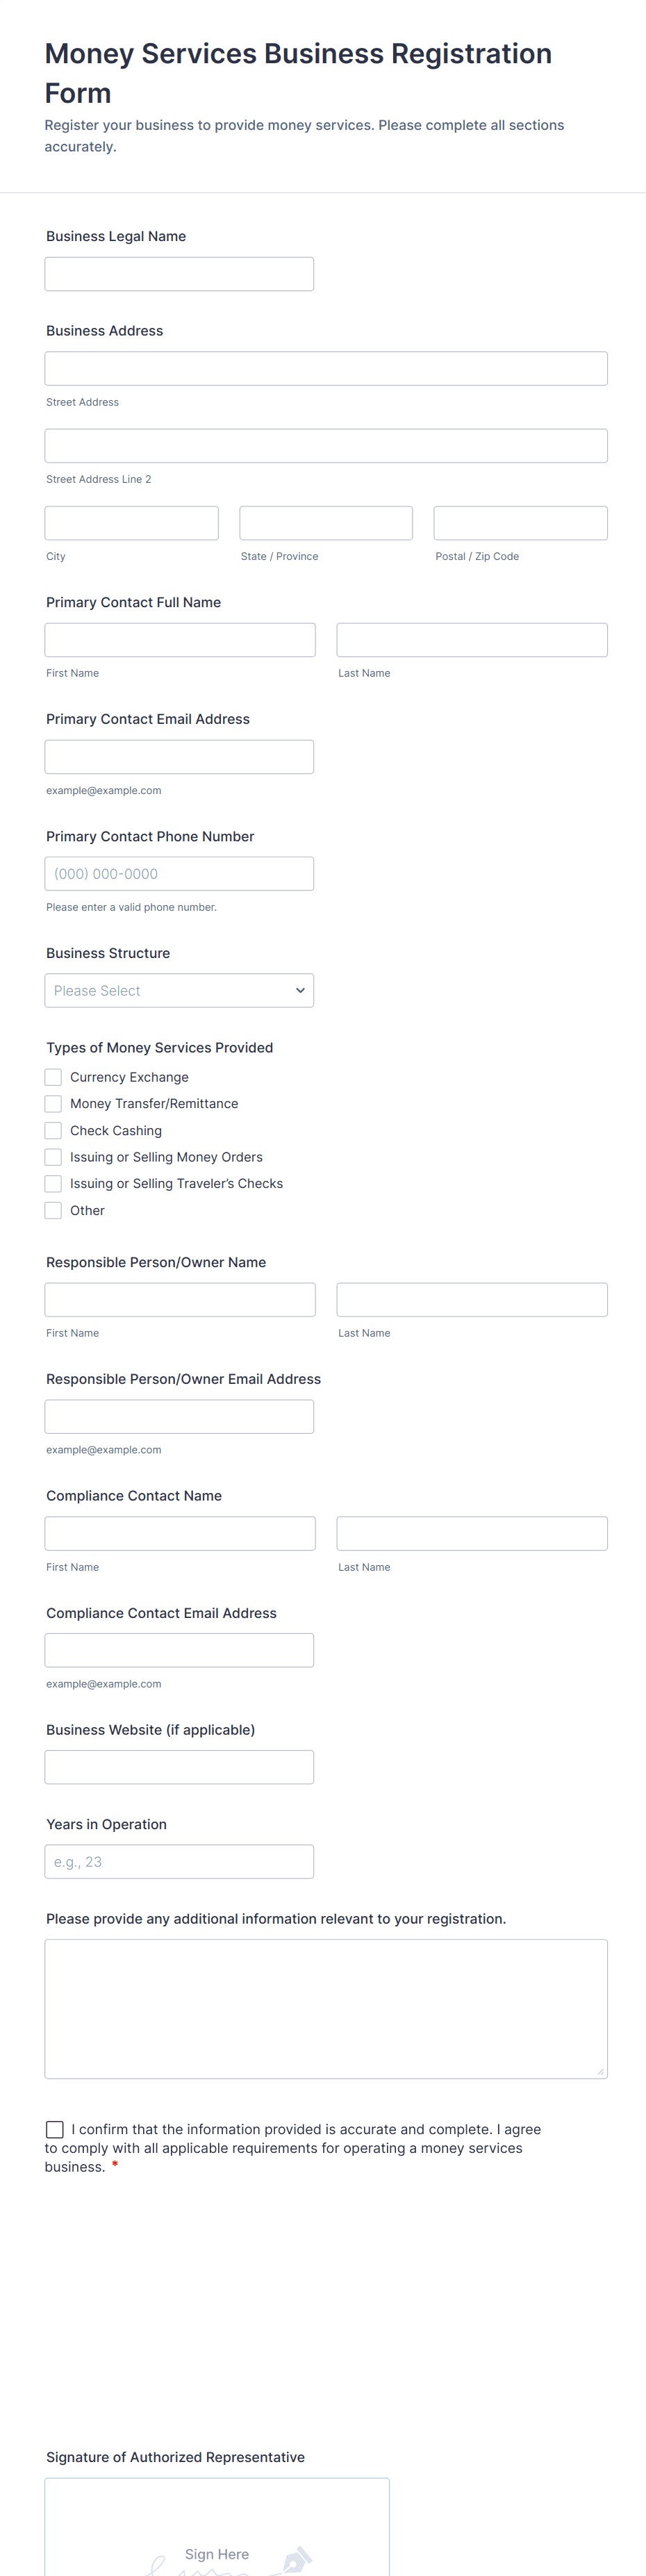The width and height of the screenshot is (646, 2576).
Task: Select Issuing or Selling Money Orders
Action: (x=54, y=1157)
